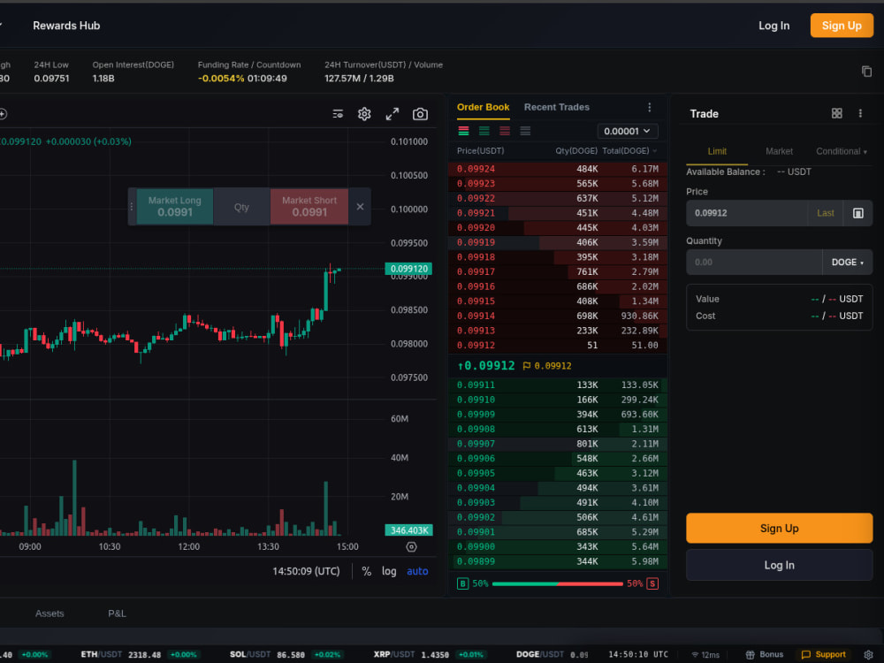Select the bid row priced 0.09911
The image size is (884, 663).
pos(558,385)
